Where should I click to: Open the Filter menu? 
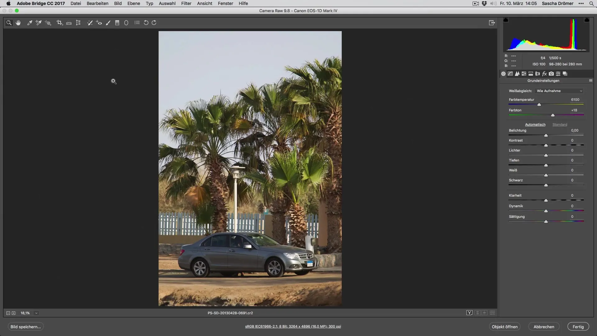click(186, 3)
